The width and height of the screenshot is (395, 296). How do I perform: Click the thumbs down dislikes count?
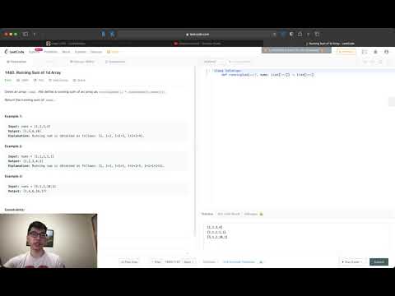click(39, 81)
